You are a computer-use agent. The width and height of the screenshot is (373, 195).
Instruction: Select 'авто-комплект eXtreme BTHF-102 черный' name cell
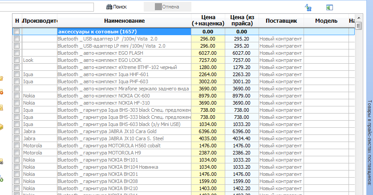pos(124,67)
